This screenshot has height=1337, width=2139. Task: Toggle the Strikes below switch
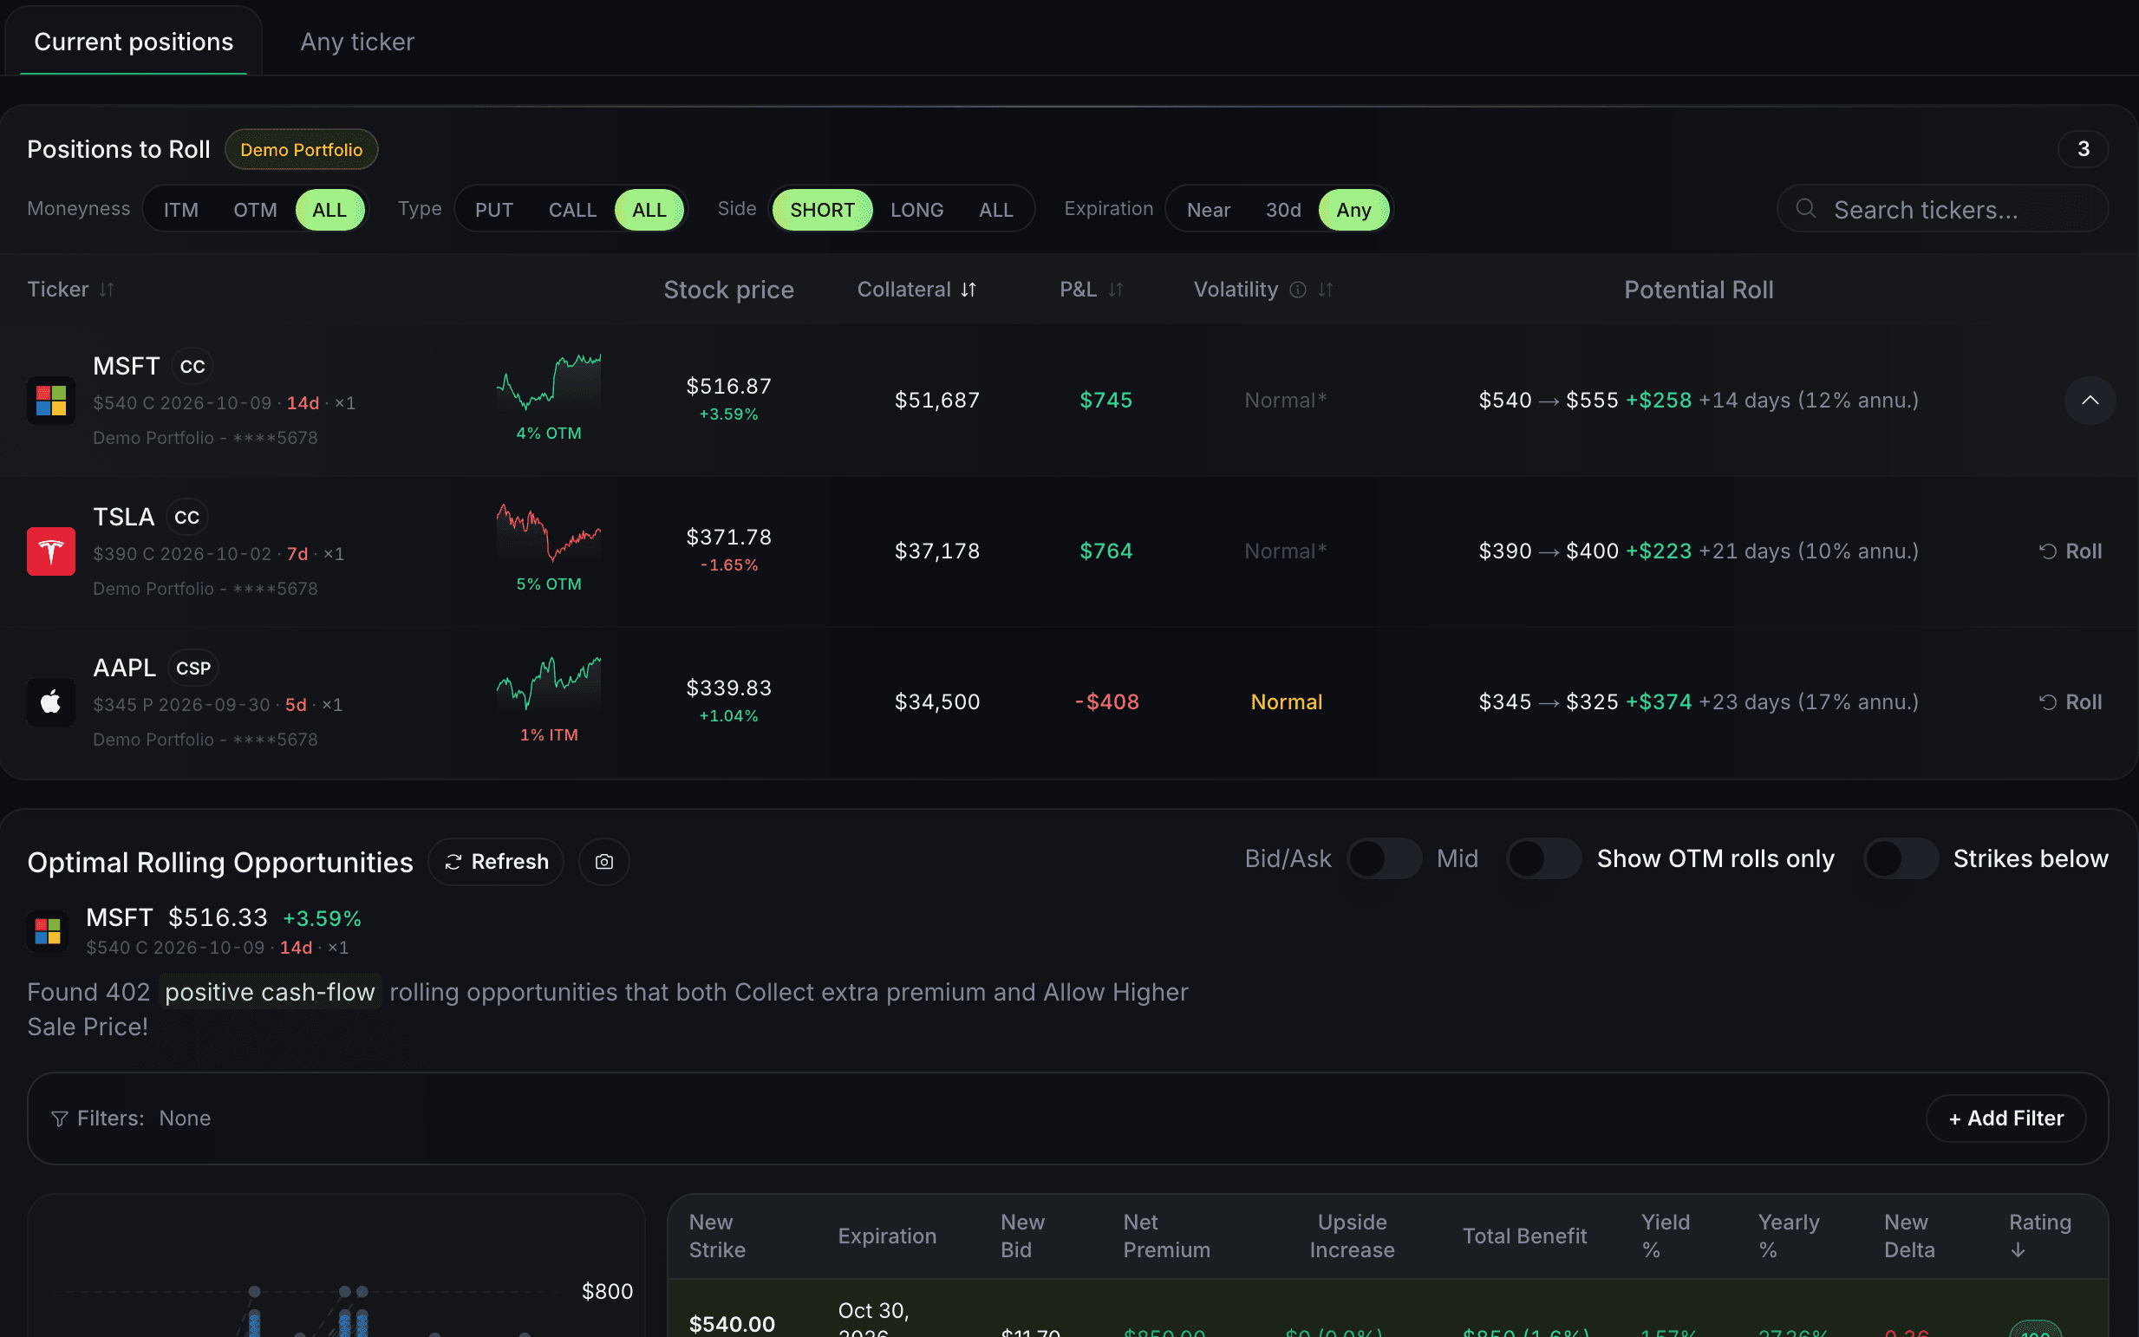coord(1901,859)
